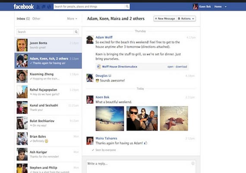The image size is (246, 173).
Task: Open the Actions dropdown menu
Action: [186, 19]
